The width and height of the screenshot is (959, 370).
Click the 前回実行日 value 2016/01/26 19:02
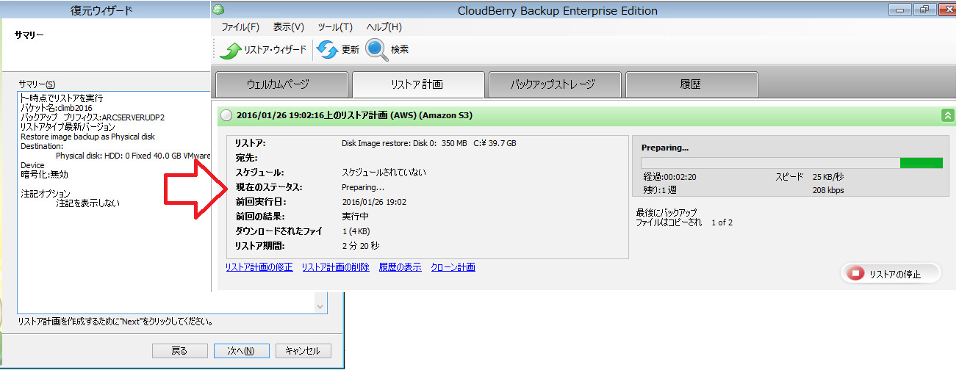point(375,202)
